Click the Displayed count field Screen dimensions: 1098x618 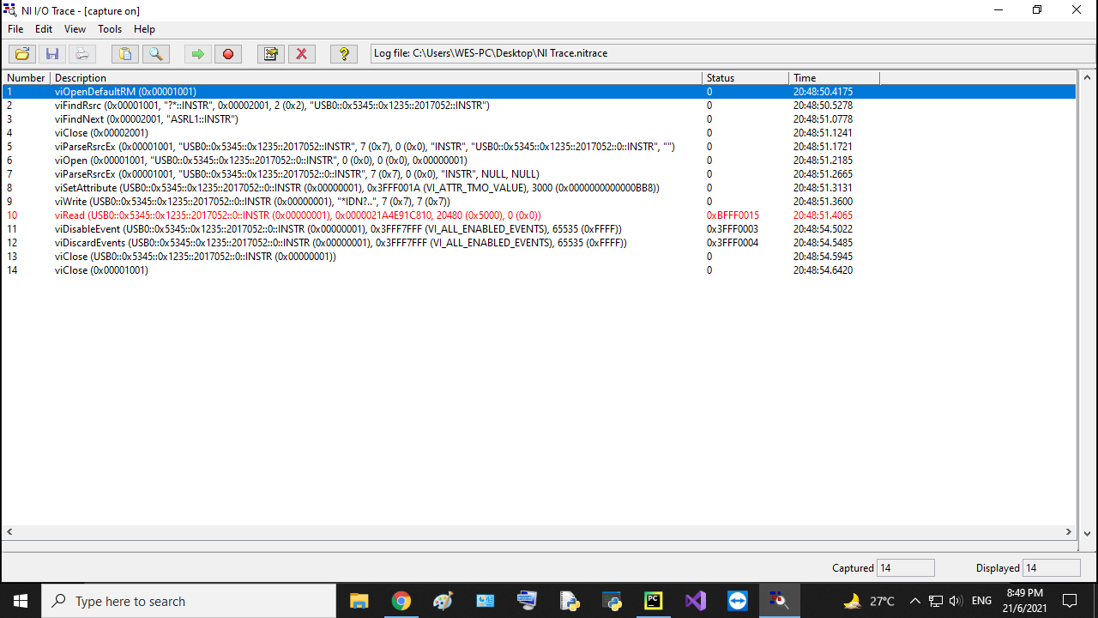(1052, 567)
